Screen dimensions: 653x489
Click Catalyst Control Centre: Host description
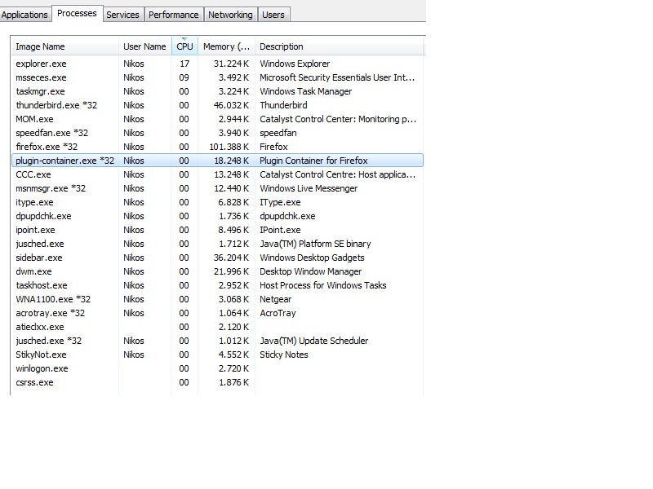[337, 174]
